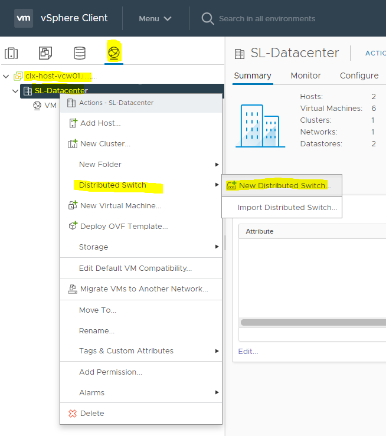Click the VM network icon in tree
This screenshot has width=386, height=436.
[37, 106]
